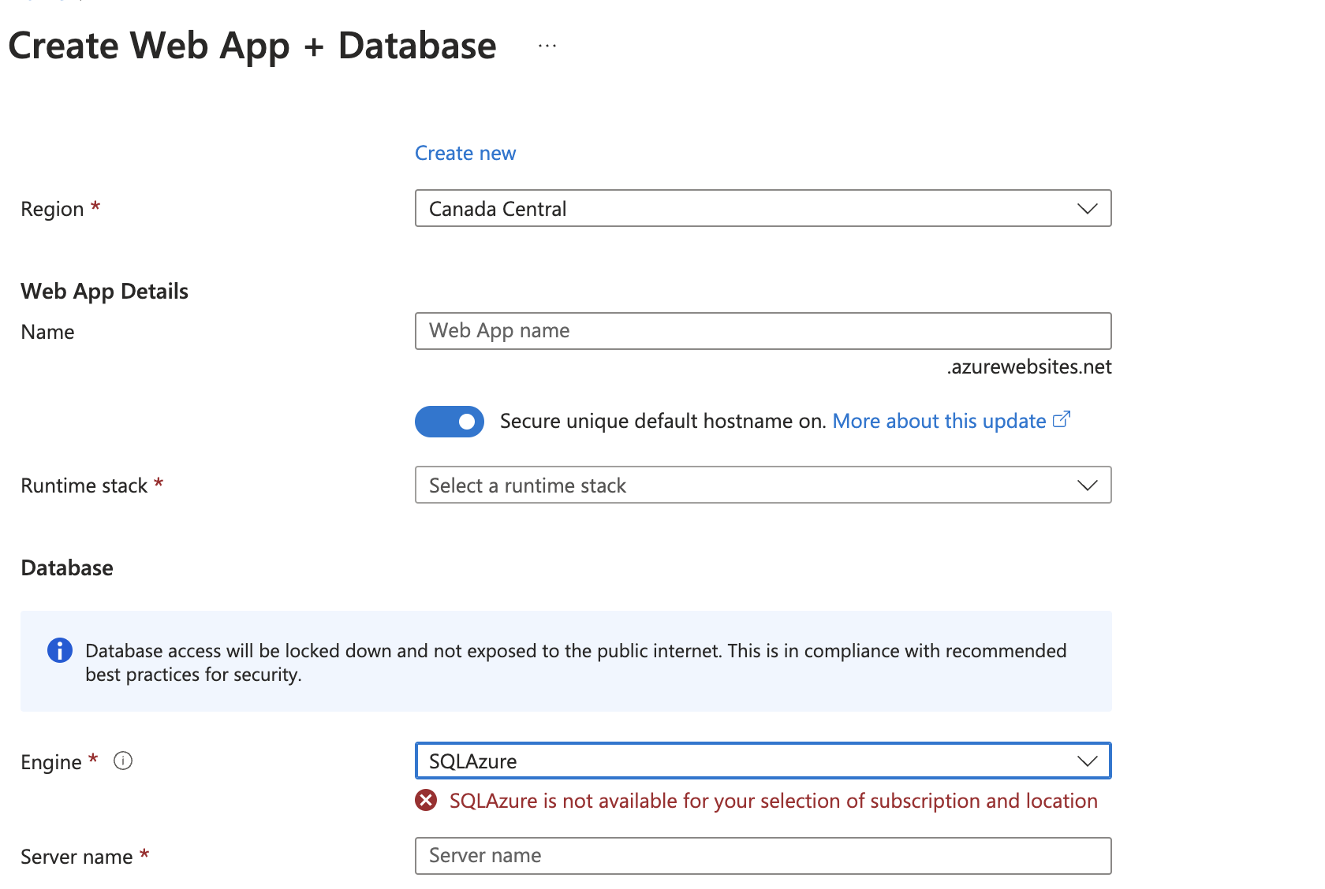Click the Create Web App + Database title
The height and width of the screenshot is (889, 1325).
point(252,46)
